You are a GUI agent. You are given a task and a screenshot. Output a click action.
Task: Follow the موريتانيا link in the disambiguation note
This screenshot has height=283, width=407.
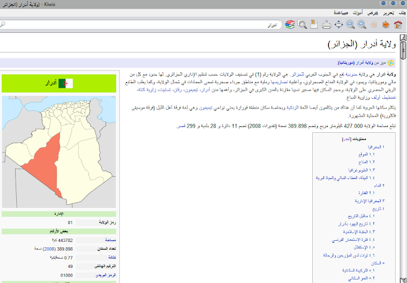coord(350,62)
